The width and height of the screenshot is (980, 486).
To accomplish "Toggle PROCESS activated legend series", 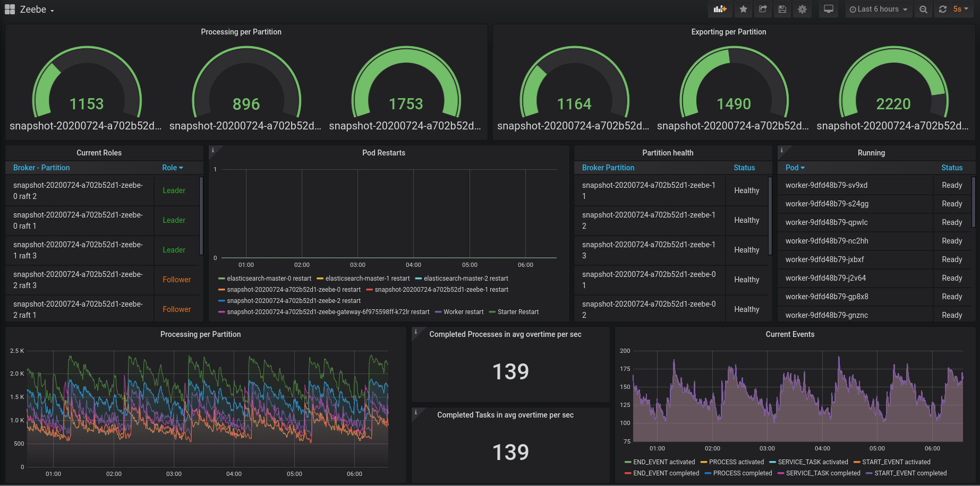I will (736, 462).
